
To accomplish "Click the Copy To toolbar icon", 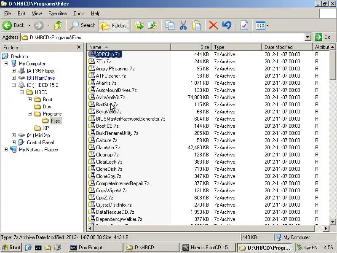I will click(152, 25).
